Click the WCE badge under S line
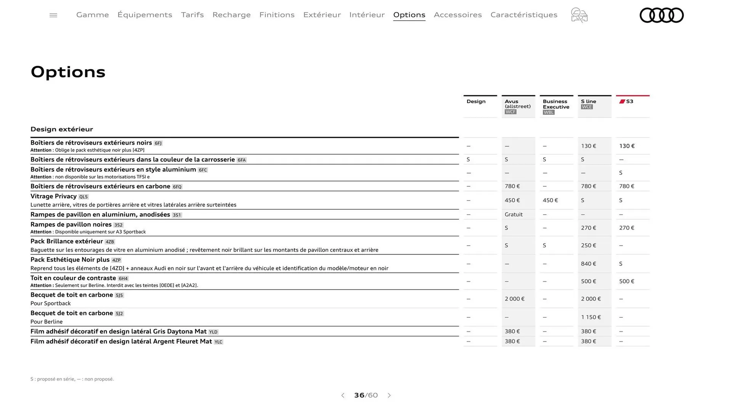 [587, 107]
